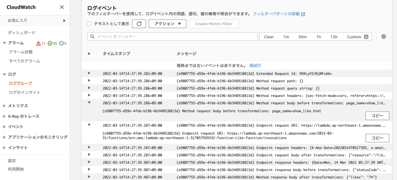Select ロググループ in the sidebar

(x=20, y=83)
